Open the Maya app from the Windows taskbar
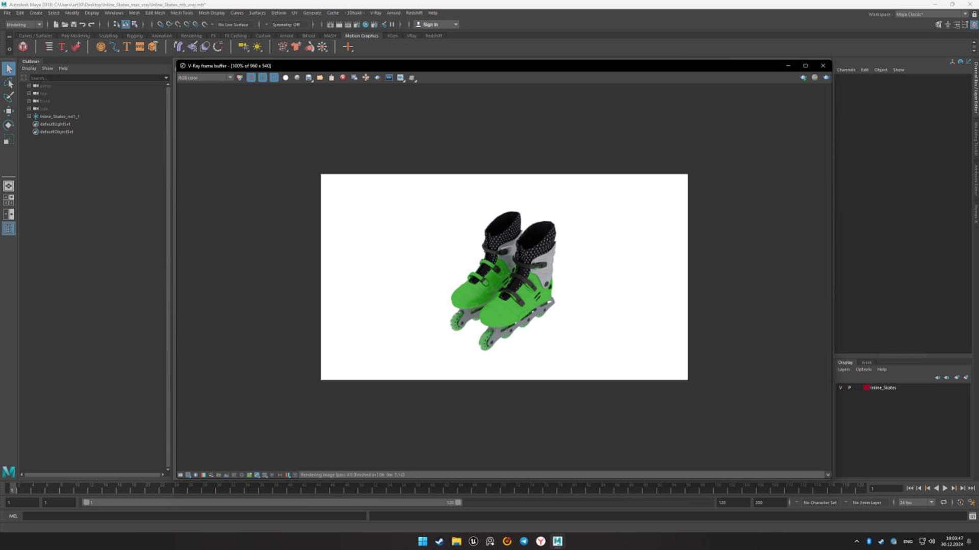Screen dimensions: 979x550 (557, 541)
